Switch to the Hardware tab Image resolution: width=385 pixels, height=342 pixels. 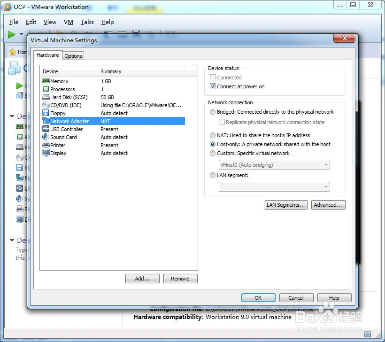[x=47, y=55]
